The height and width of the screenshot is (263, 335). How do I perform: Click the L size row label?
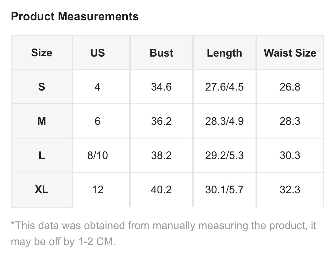pyautogui.click(x=42, y=155)
